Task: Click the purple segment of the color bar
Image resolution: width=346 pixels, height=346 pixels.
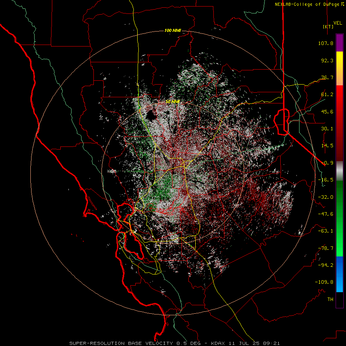Action: pos(339,43)
